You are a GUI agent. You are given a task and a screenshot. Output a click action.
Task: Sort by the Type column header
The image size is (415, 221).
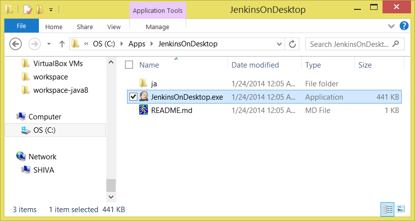[313, 65]
